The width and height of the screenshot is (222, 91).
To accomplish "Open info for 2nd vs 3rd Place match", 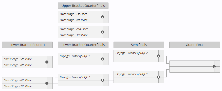I will tap(103, 32).
